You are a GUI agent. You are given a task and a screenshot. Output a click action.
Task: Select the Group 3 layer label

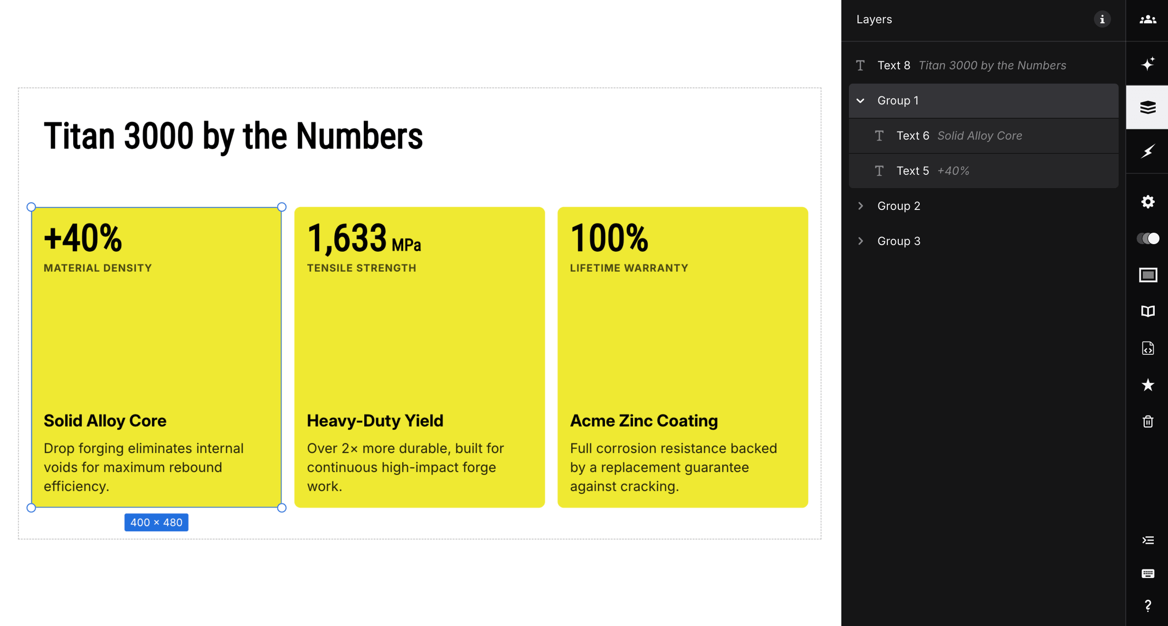899,241
